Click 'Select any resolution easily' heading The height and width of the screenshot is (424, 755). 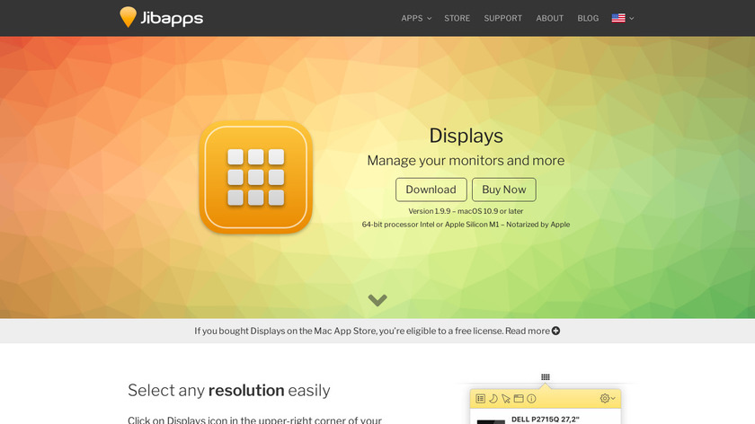[228, 390]
